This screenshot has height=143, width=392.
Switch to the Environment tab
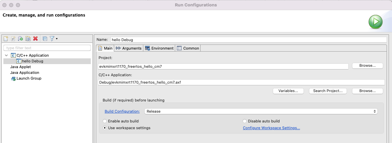click(159, 48)
